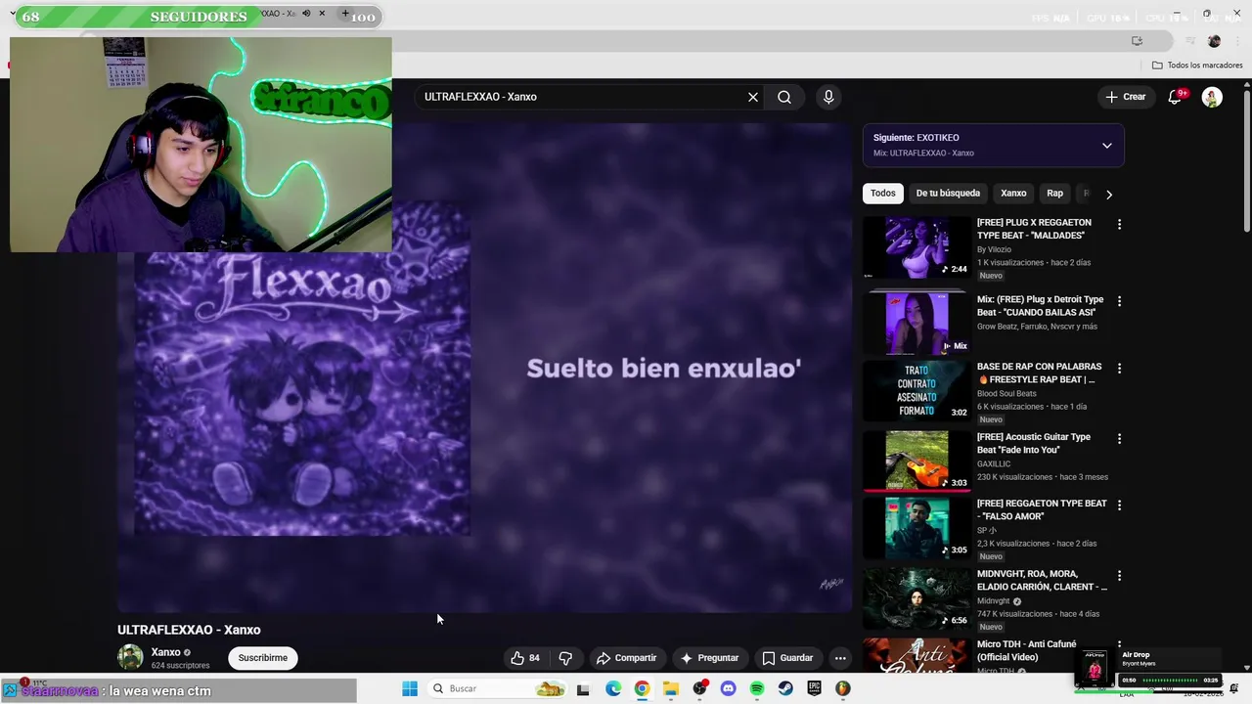Switch to Google Chrome in the taskbar

(x=642, y=689)
